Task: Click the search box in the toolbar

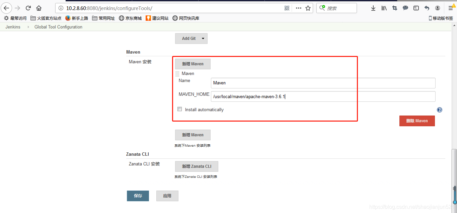Action: 336,8
